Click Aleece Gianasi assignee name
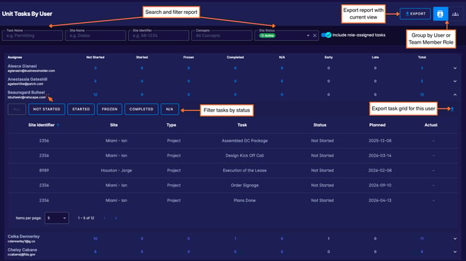466x261 pixels. click(22, 66)
